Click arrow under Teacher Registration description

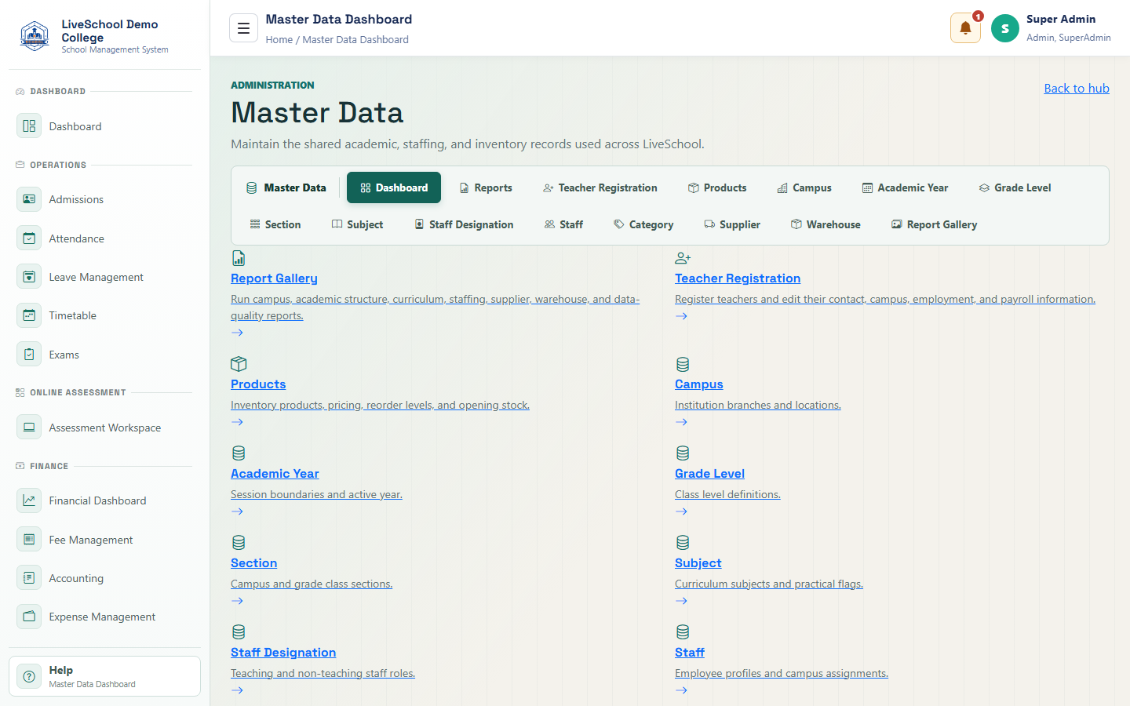point(681,316)
